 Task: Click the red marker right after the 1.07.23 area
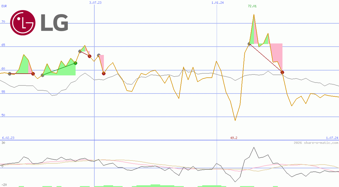coord(104,74)
